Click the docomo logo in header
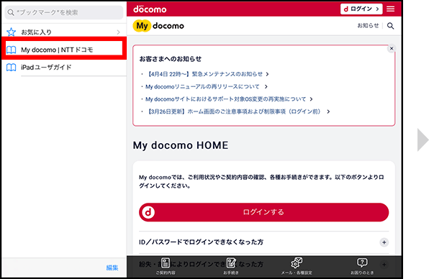The image size is (429, 279). [x=150, y=9]
